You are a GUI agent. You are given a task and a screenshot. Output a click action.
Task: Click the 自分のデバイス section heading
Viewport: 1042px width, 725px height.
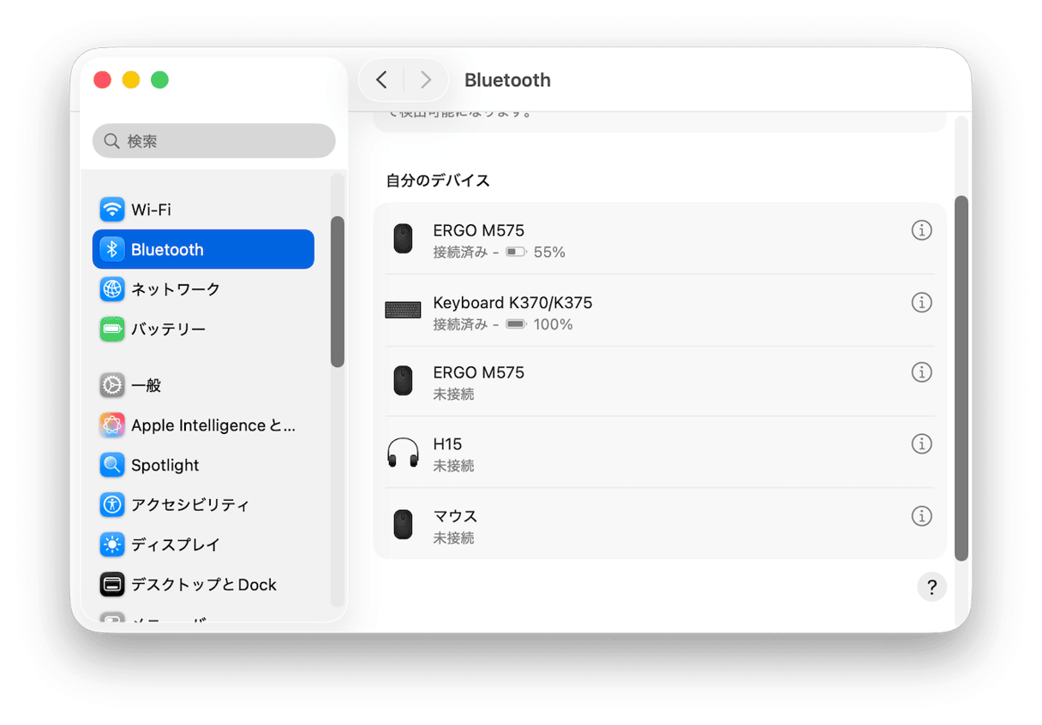[x=438, y=181]
